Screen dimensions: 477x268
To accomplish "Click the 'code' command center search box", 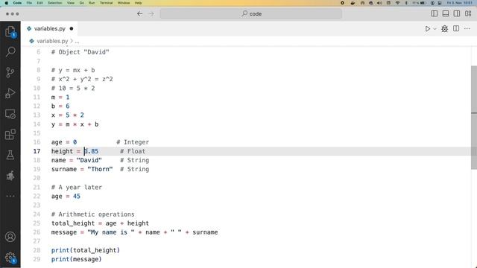I will click(251, 13).
